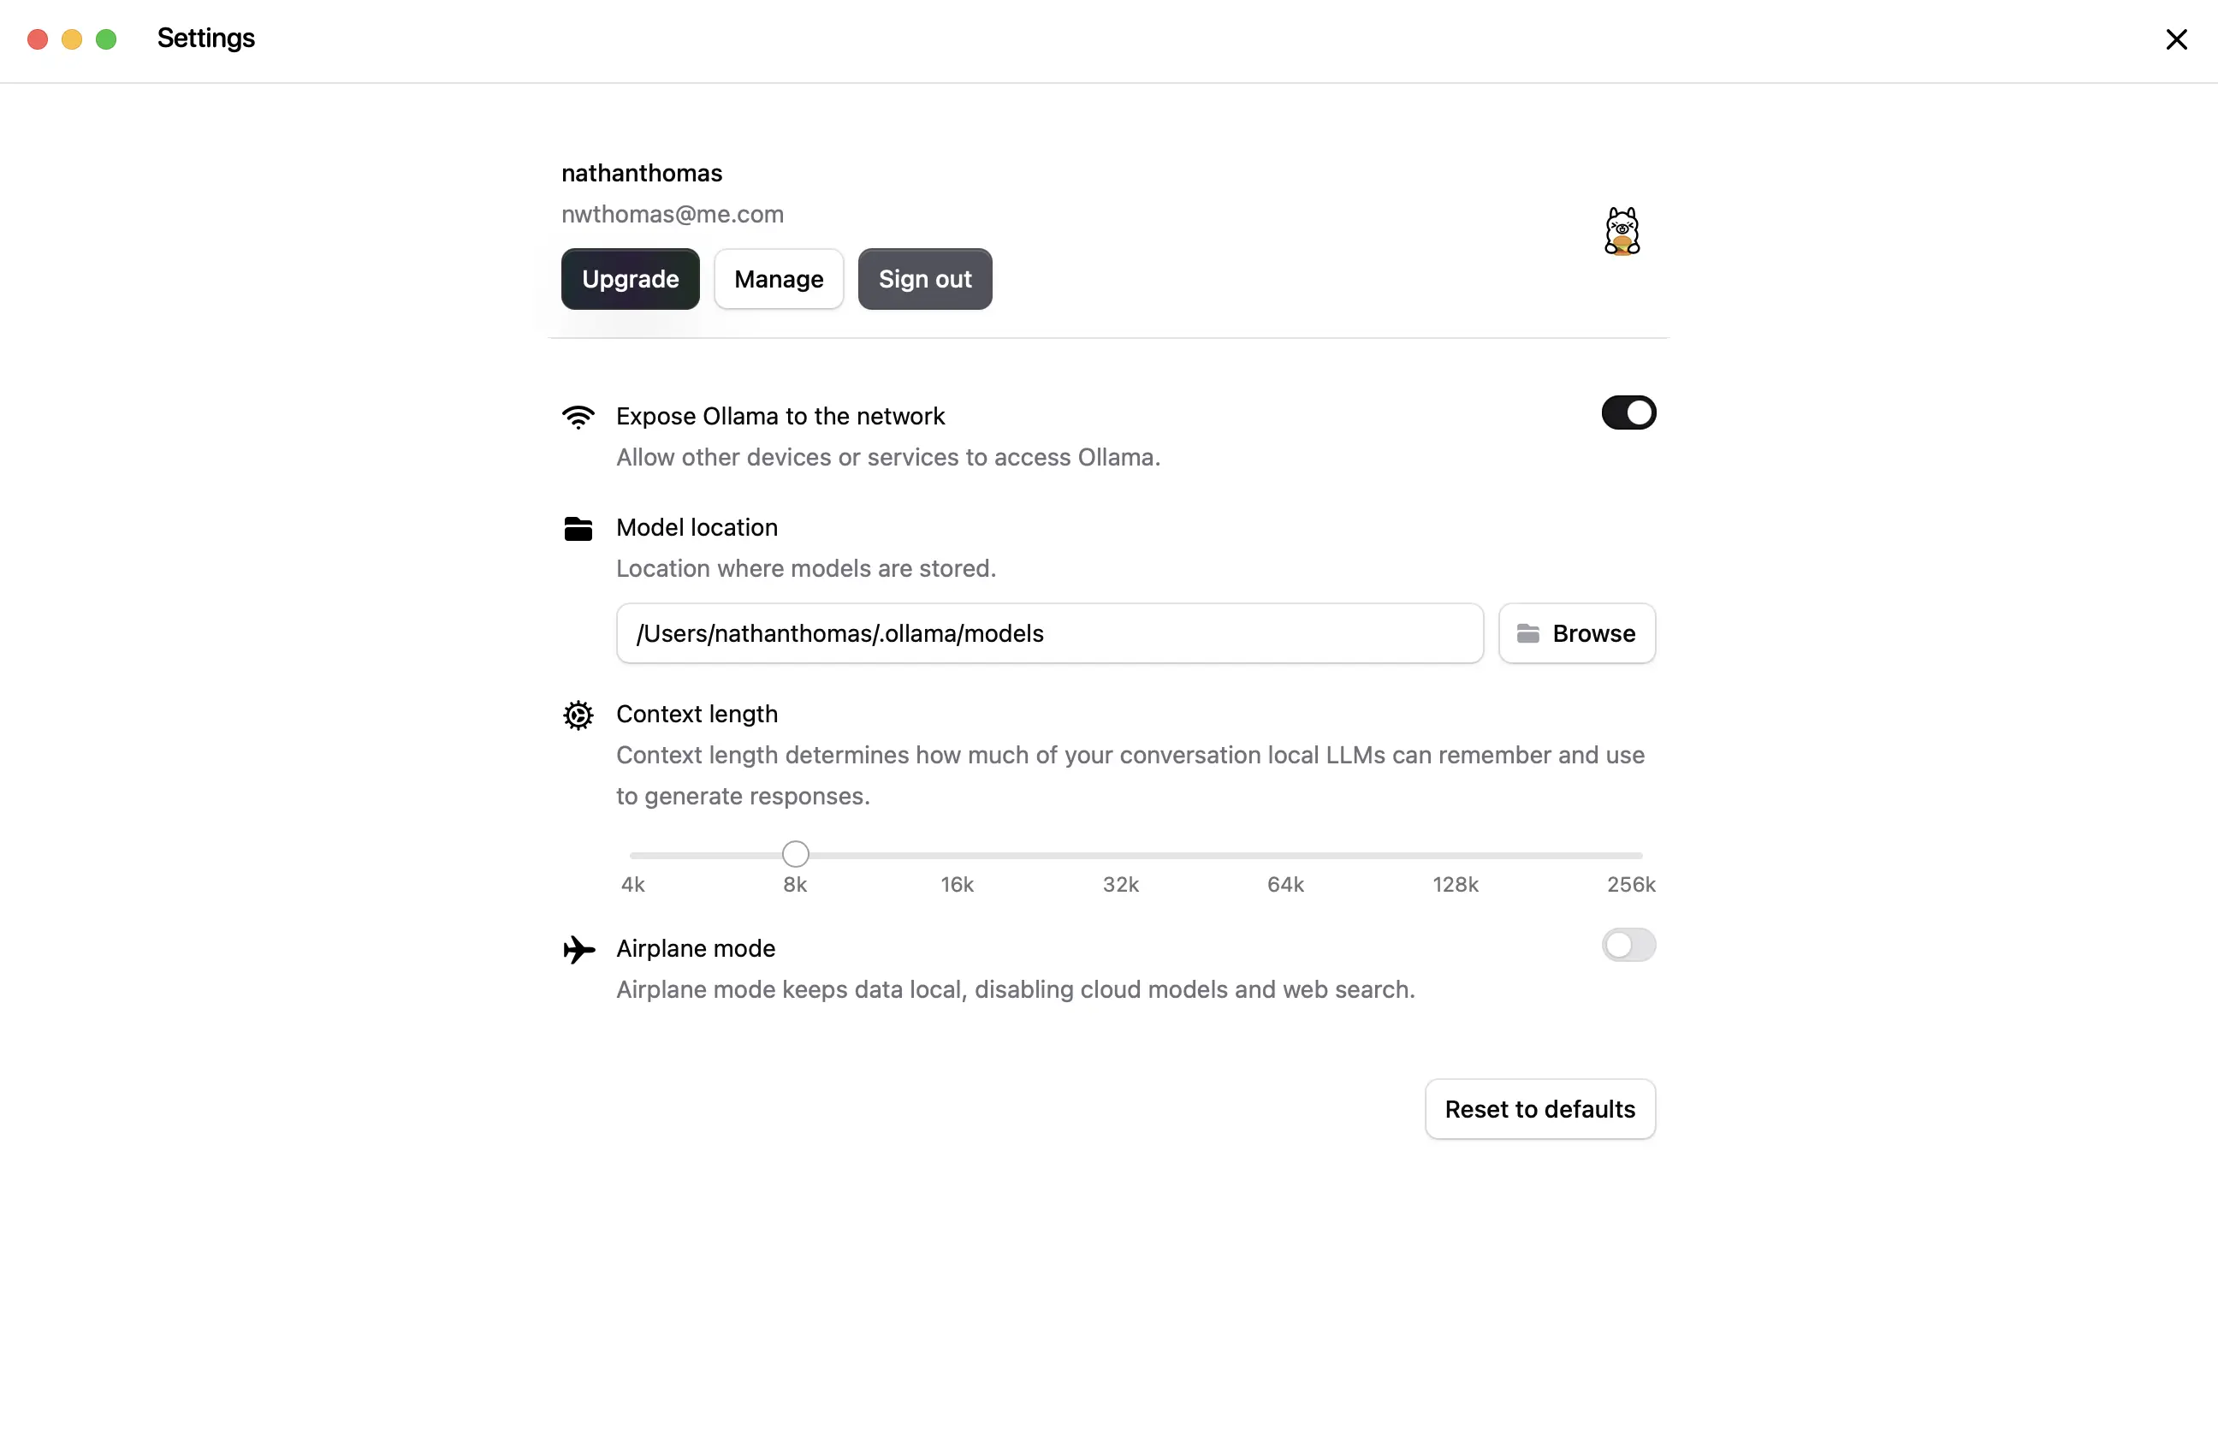The height and width of the screenshot is (1436, 2218).
Task: Click the folder icon inside the Browse button
Action: 1527,633
